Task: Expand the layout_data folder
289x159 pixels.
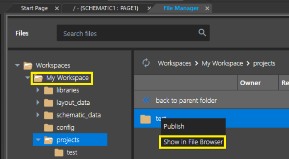Action: point(38,102)
